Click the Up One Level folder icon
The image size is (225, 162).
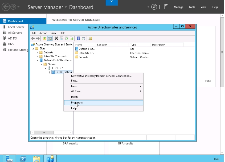pyautogui.click(x=45, y=39)
